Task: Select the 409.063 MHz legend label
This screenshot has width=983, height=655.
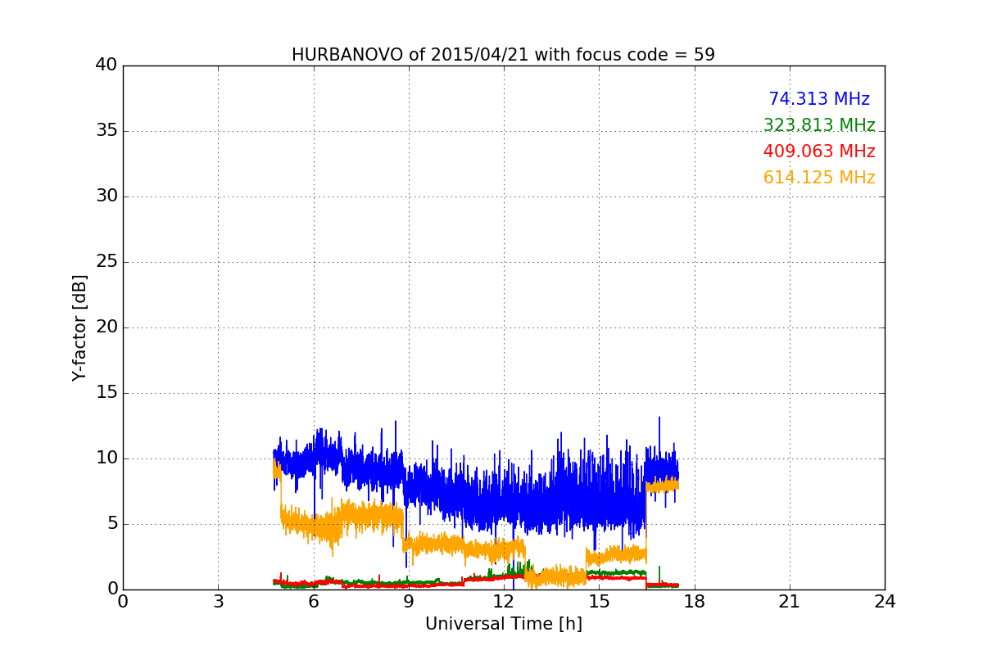Action: click(x=819, y=151)
